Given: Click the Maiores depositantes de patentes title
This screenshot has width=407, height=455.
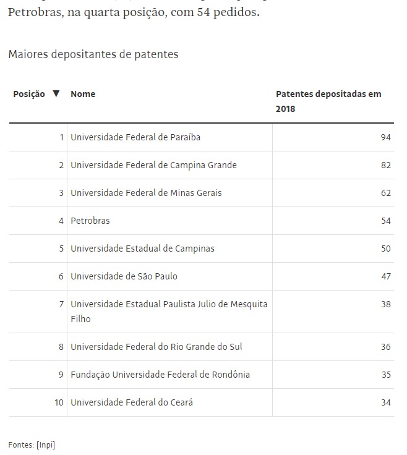Looking at the screenshot, I should pos(93,54).
